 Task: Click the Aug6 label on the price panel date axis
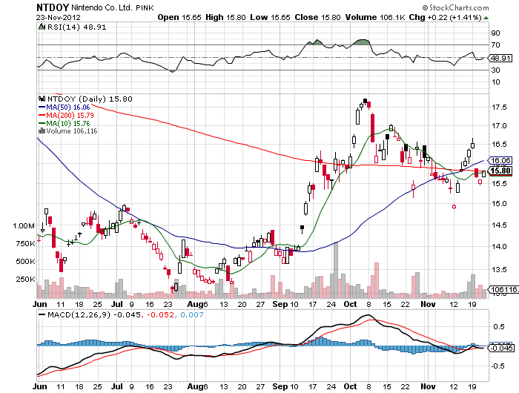tap(198, 304)
